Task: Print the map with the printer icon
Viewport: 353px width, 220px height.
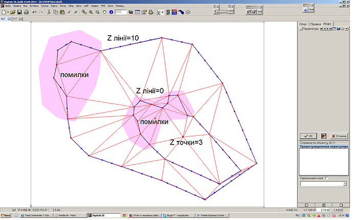Action: tap(26, 12)
